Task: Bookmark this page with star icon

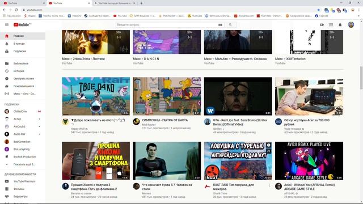Action: (319, 10)
